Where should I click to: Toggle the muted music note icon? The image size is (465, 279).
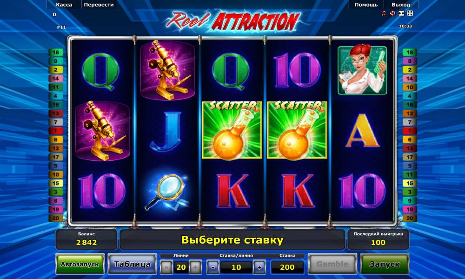[384, 13]
